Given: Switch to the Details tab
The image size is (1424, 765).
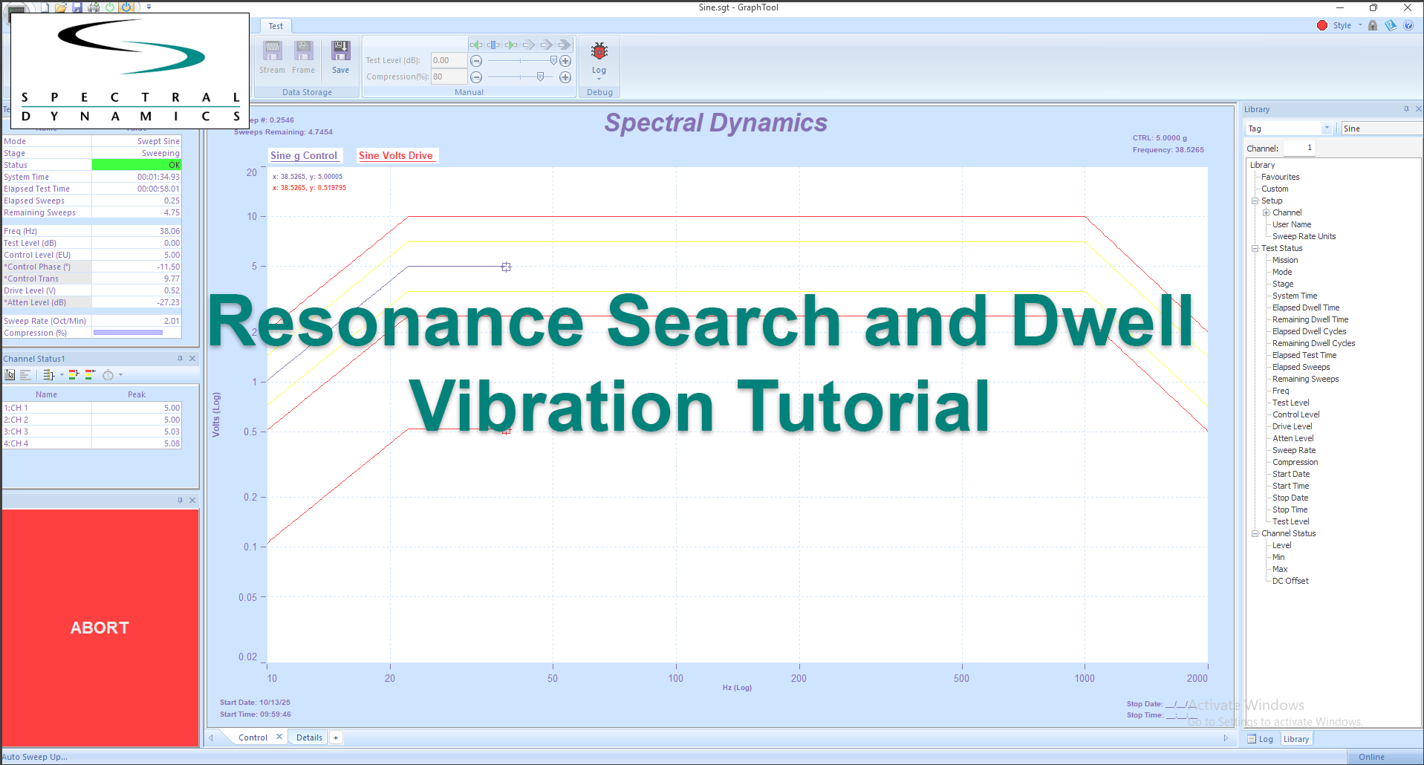Looking at the screenshot, I should tap(308, 737).
